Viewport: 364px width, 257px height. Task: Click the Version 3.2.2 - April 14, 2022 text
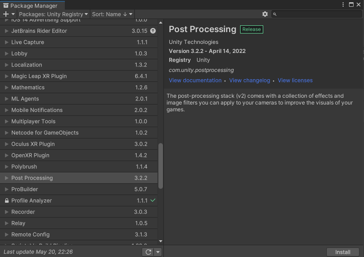207,51
